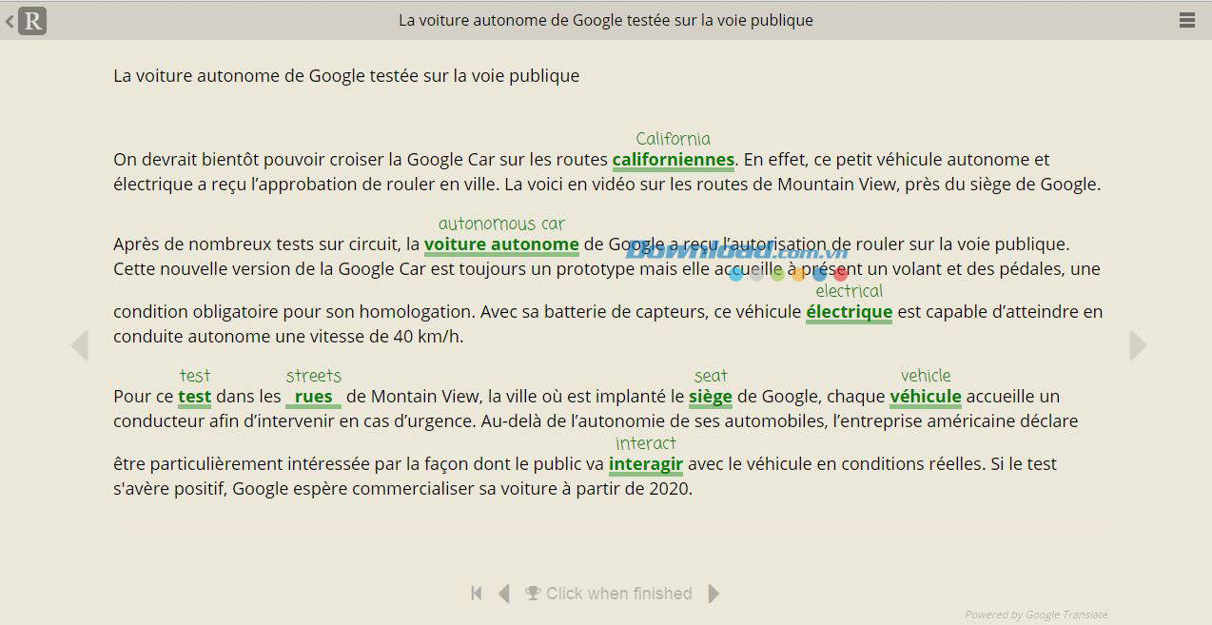This screenshot has height=625, width=1212.
Task: Open the hamburger menu at top right
Action: click(1186, 20)
